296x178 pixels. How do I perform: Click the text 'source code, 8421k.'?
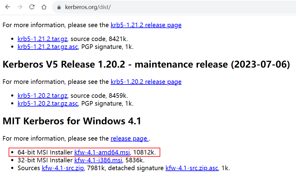(99, 39)
